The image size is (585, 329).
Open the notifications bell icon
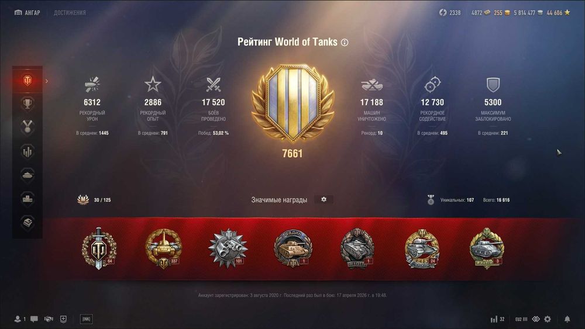coord(567,319)
